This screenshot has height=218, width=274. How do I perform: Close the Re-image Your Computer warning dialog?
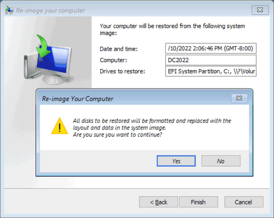point(239,98)
